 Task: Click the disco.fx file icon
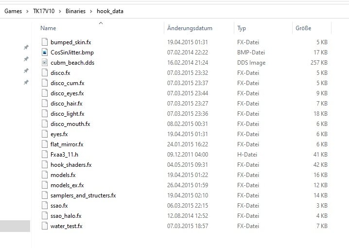[45, 73]
